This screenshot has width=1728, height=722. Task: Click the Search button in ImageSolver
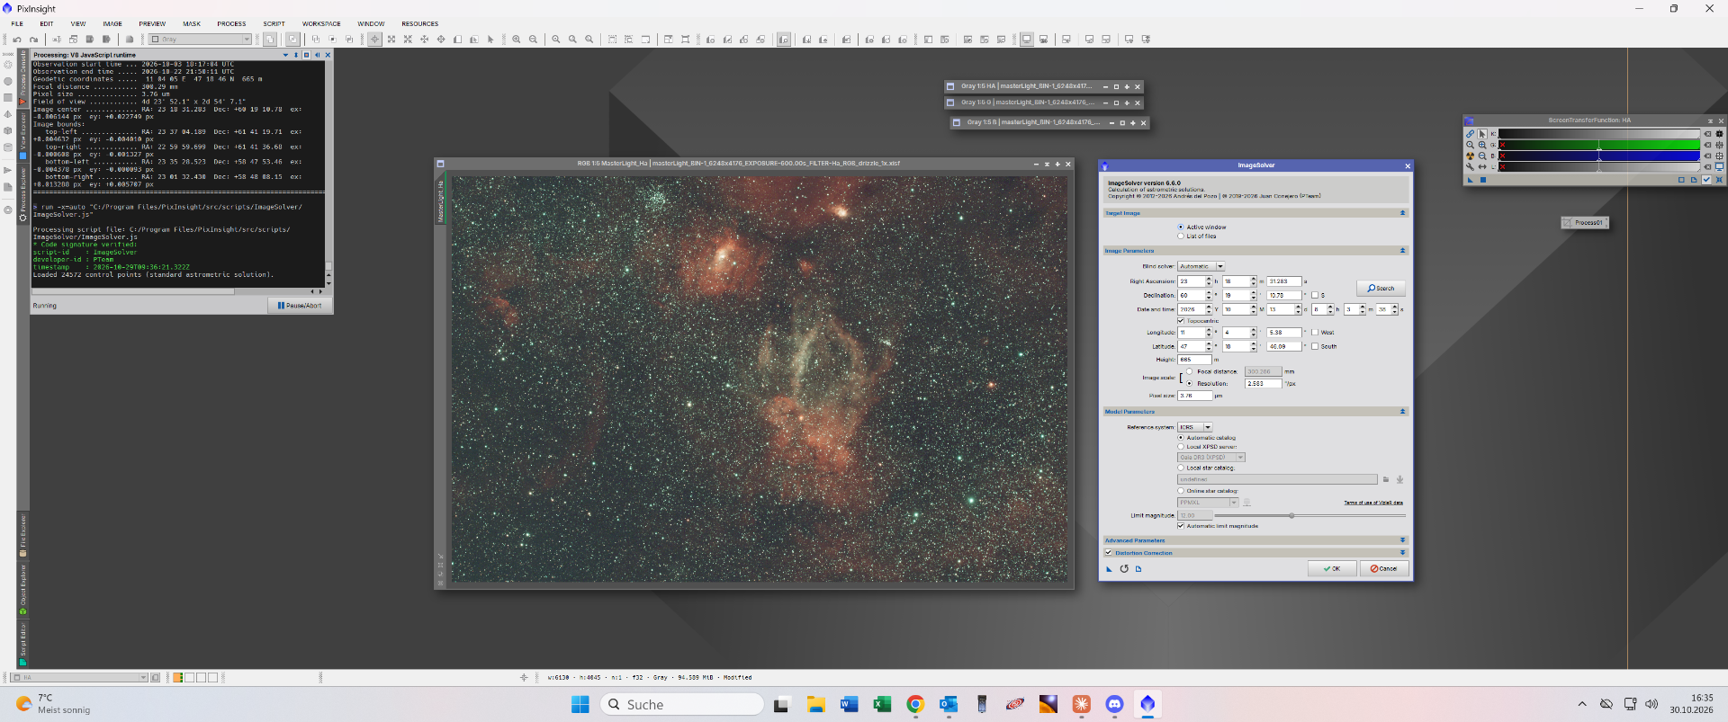(x=1381, y=289)
